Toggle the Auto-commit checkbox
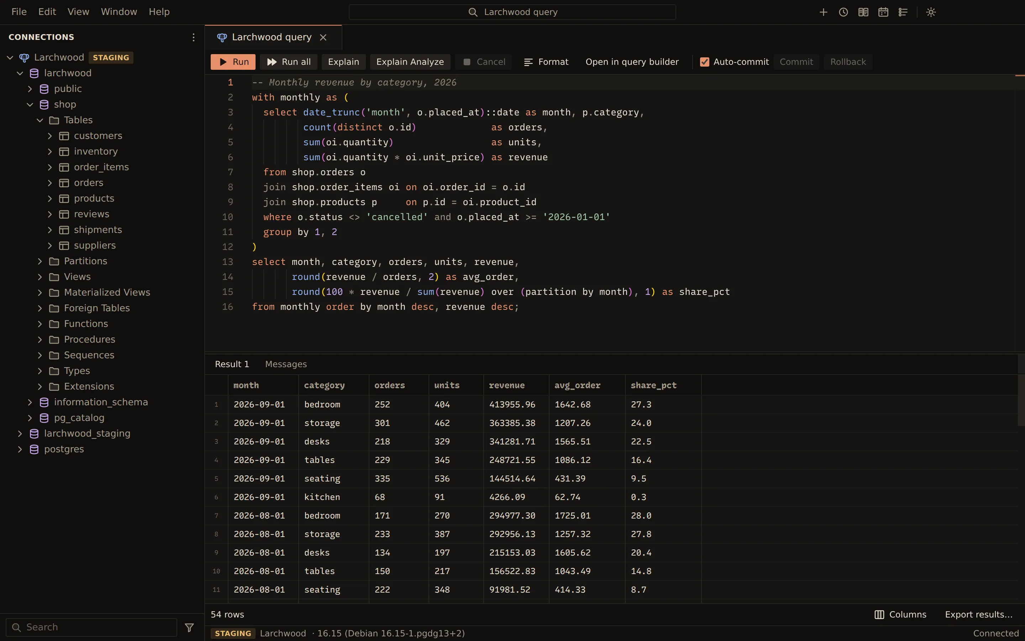The width and height of the screenshot is (1025, 641). (x=704, y=62)
